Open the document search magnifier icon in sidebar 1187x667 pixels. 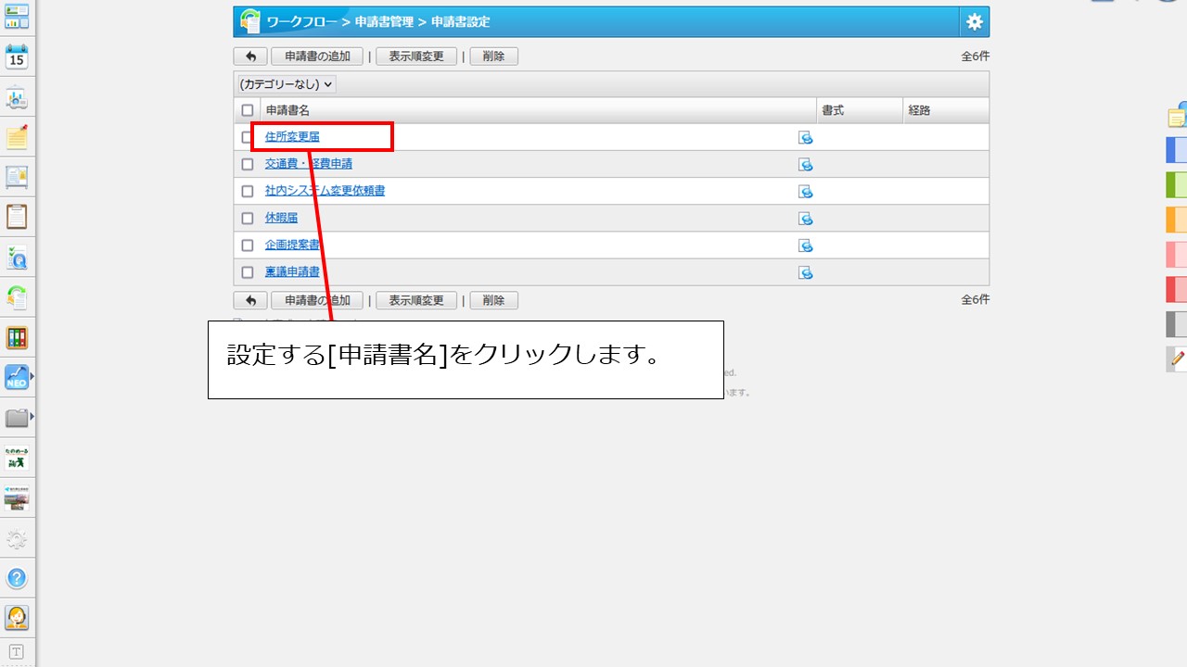pyautogui.click(x=17, y=258)
